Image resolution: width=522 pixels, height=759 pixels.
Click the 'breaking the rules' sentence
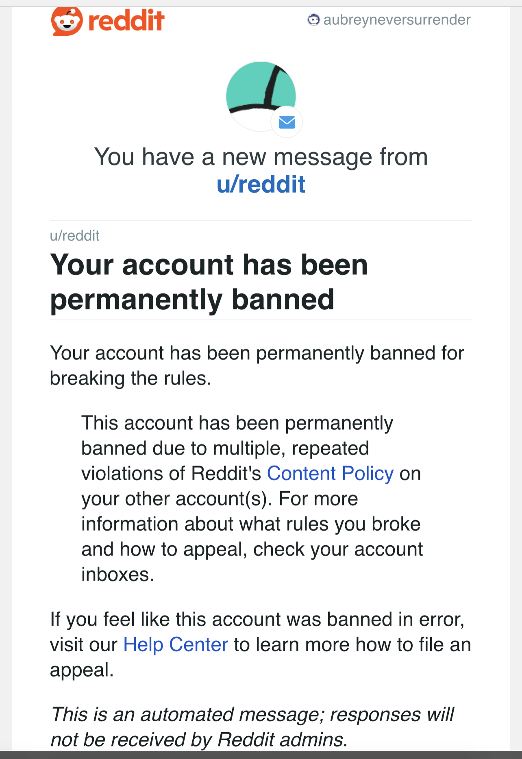point(256,365)
